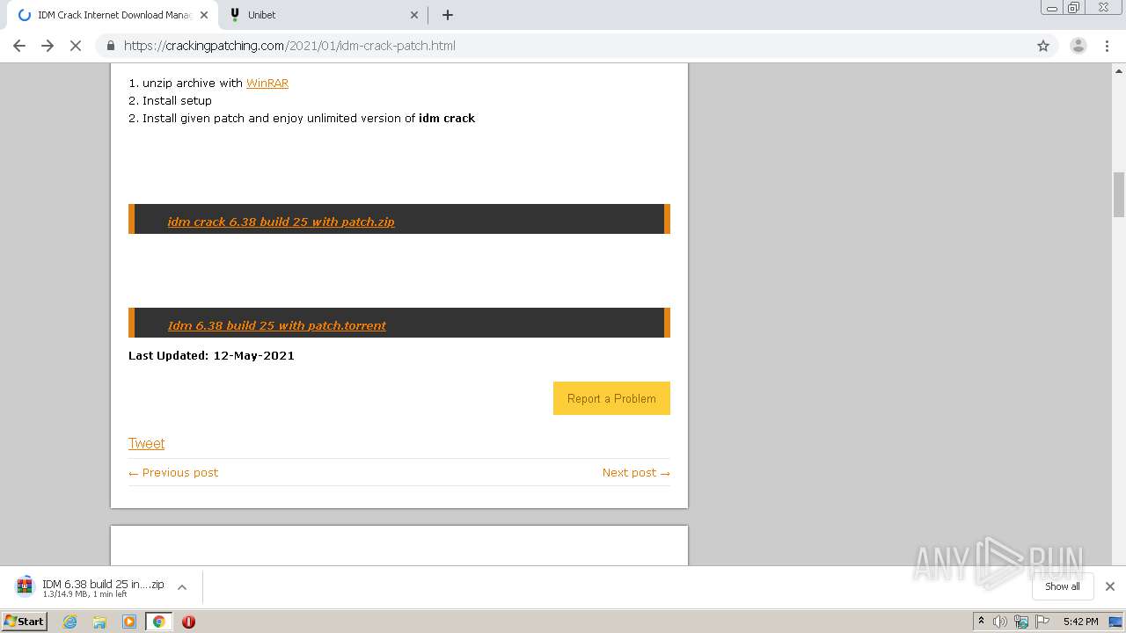
Task: Select Chrome taskbar icon
Action: point(159,622)
